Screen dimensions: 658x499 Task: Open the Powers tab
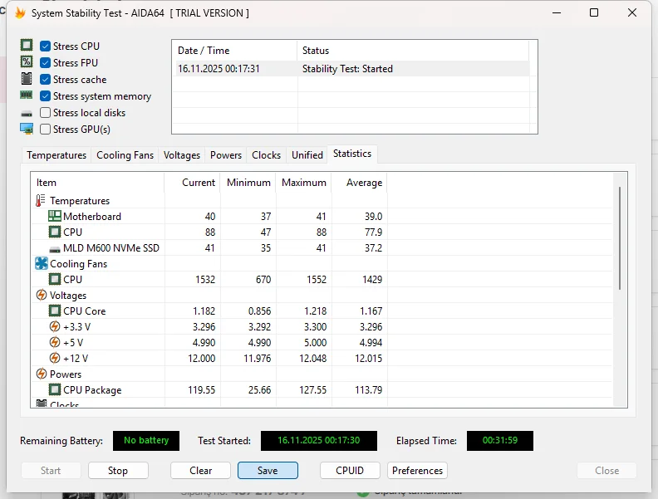226,155
